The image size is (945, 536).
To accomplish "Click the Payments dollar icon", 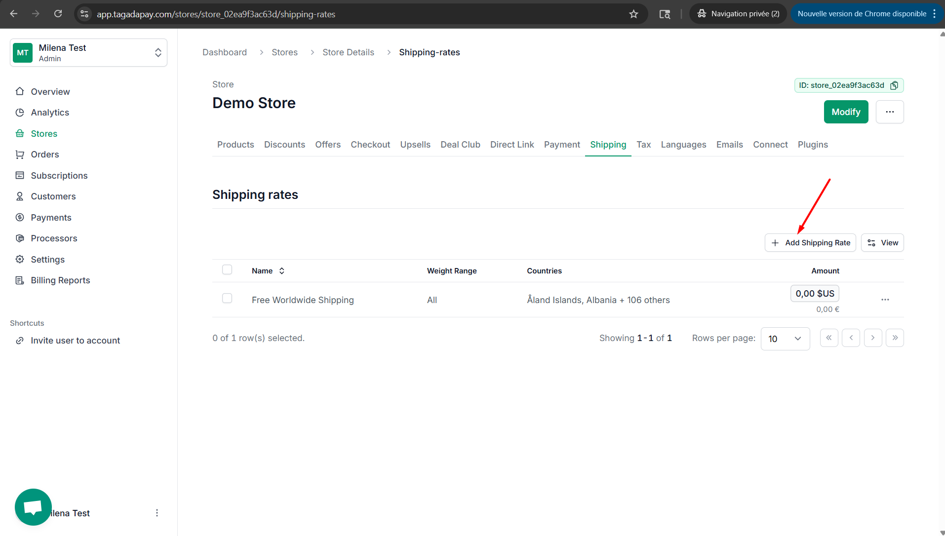I will coord(20,217).
